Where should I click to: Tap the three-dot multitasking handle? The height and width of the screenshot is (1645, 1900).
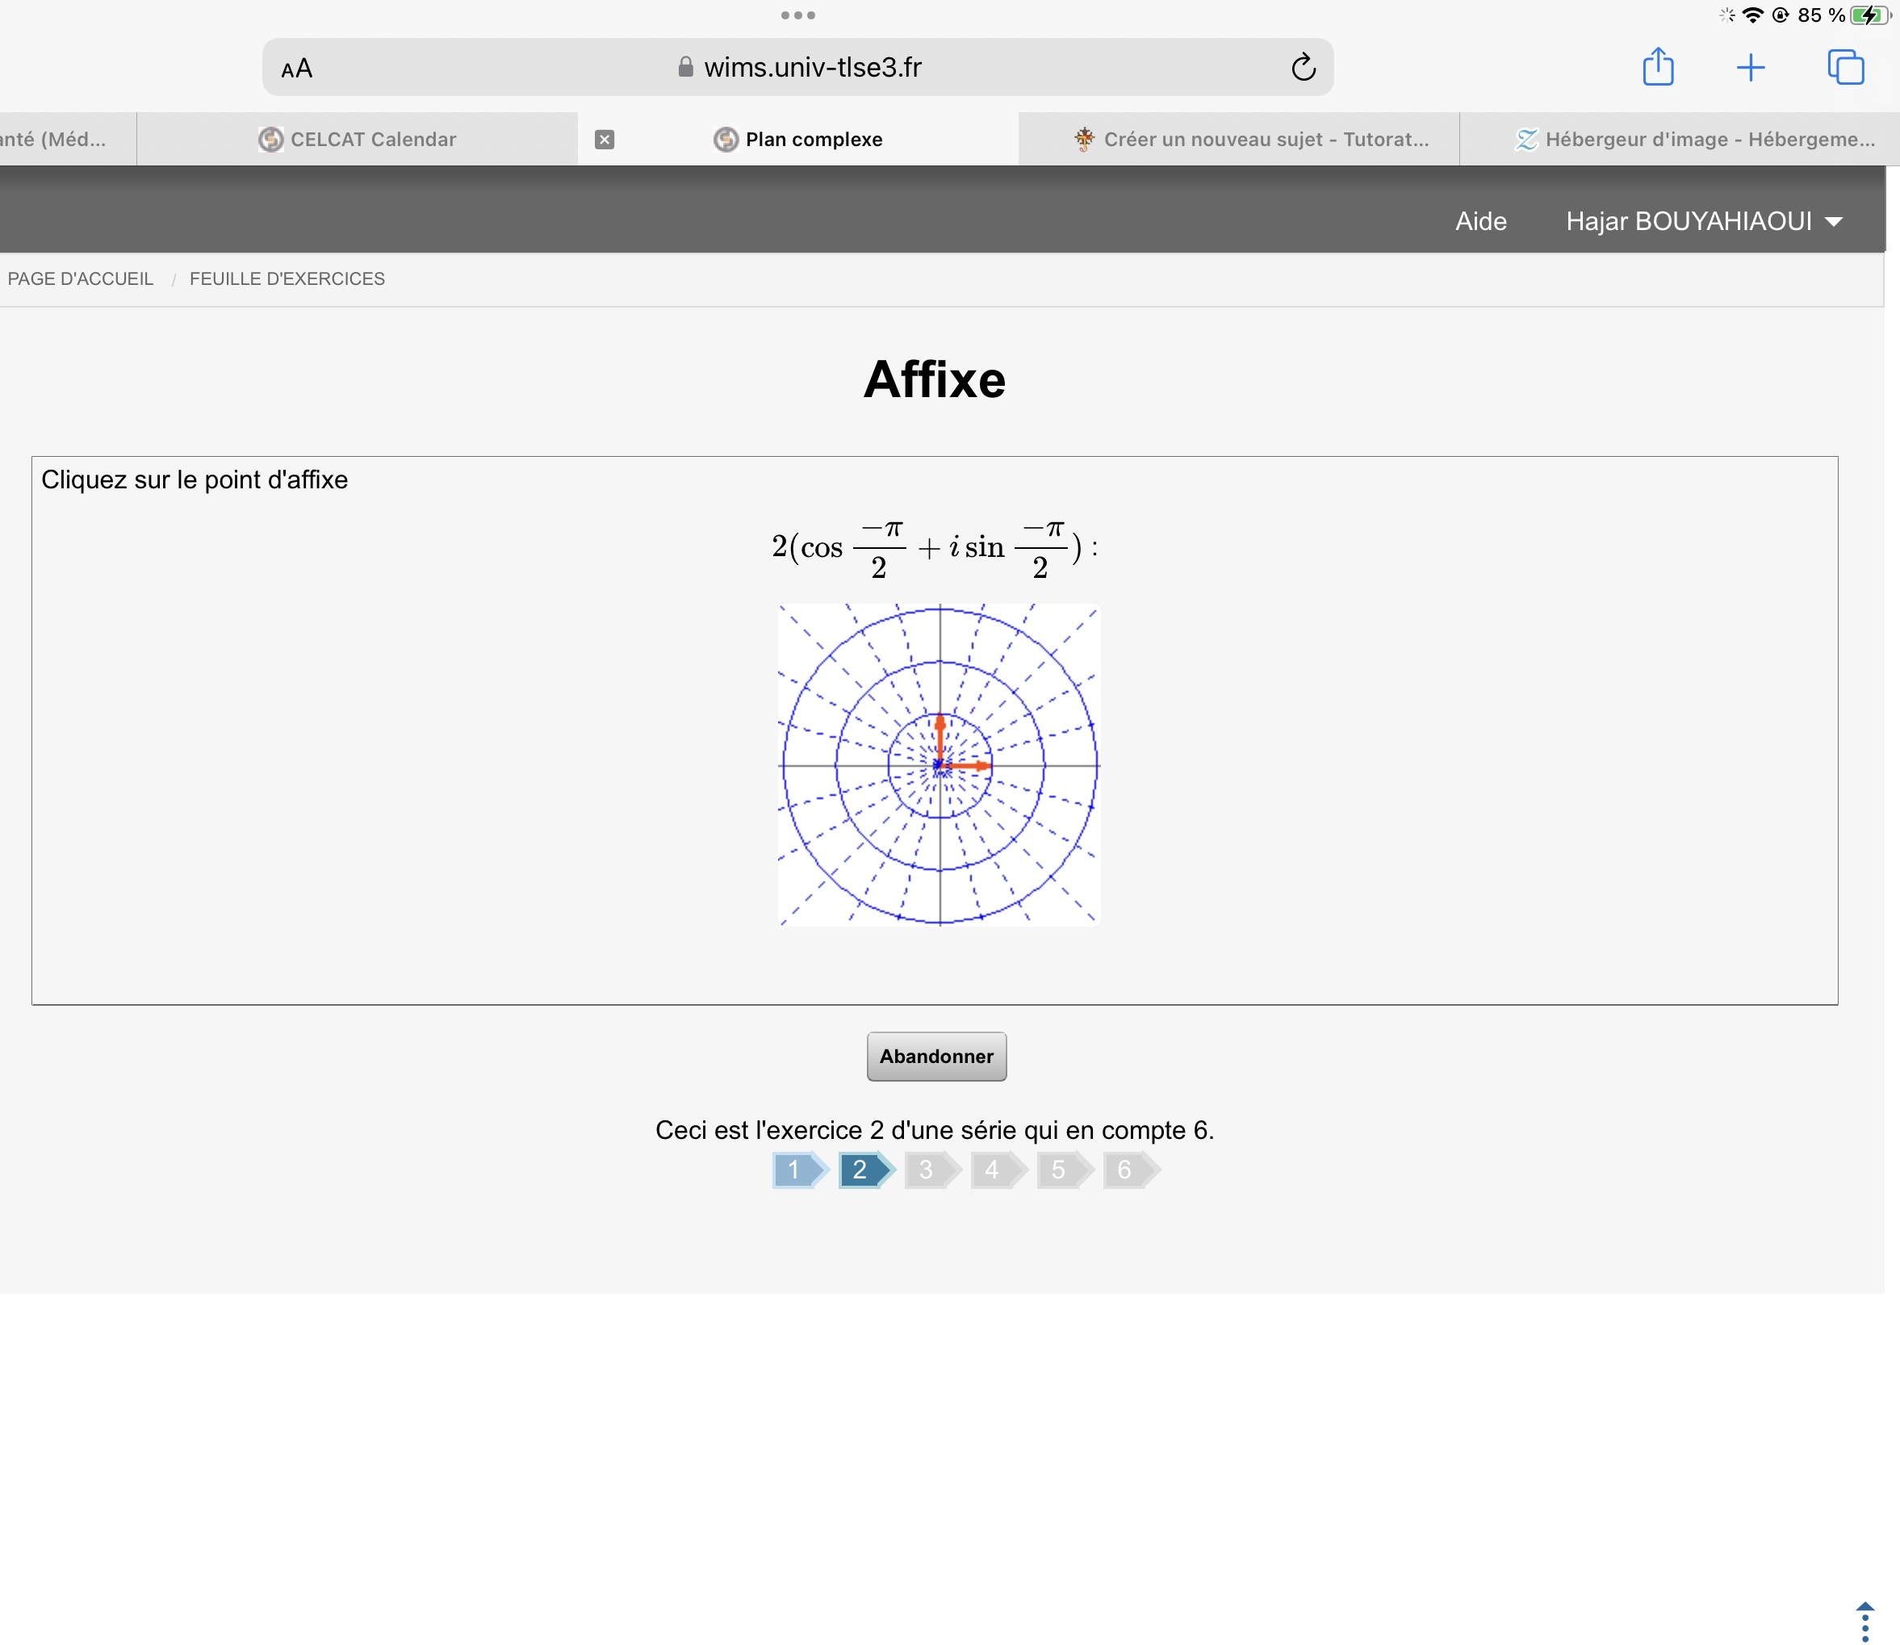[x=797, y=15]
